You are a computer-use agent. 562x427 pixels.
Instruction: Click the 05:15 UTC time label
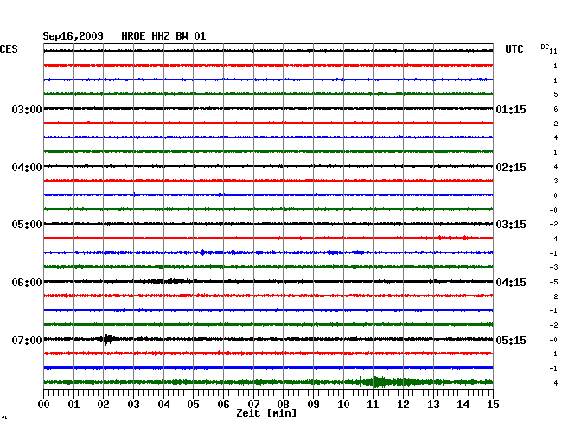tap(511, 340)
